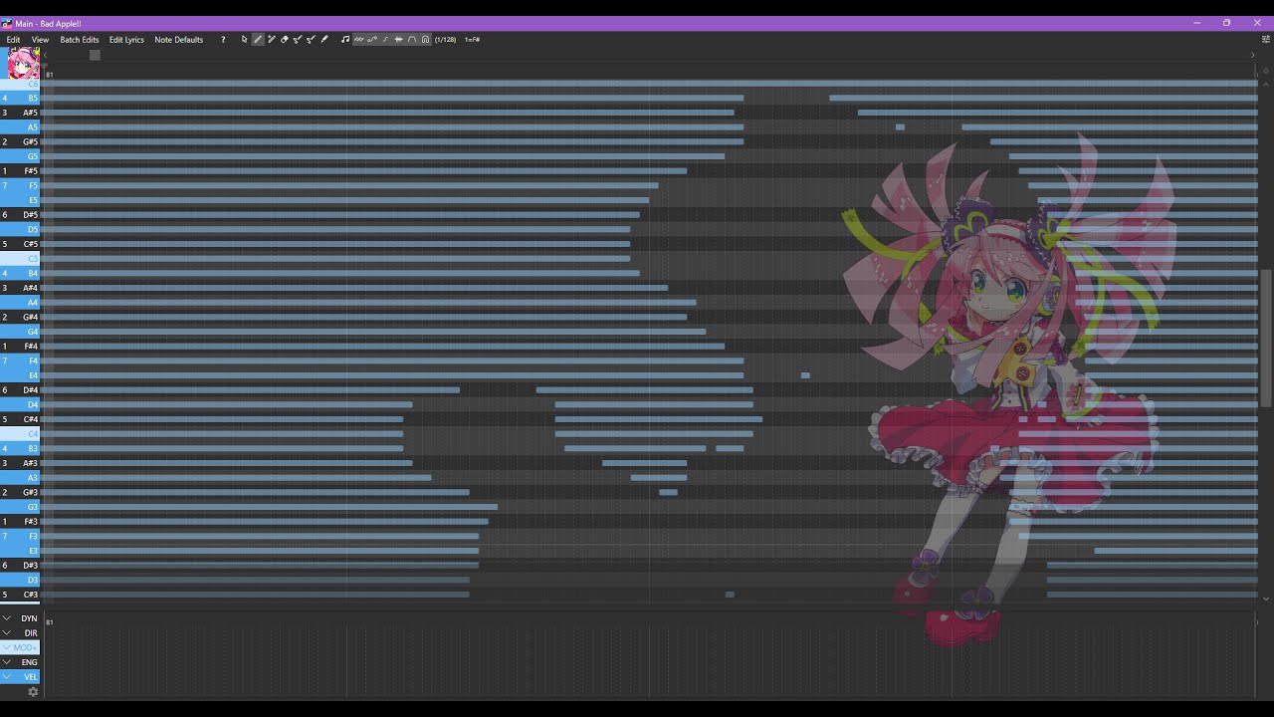The height and width of the screenshot is (717, 1274).
Task: Play the C4 piano key
Action: [x=20, y=434]
